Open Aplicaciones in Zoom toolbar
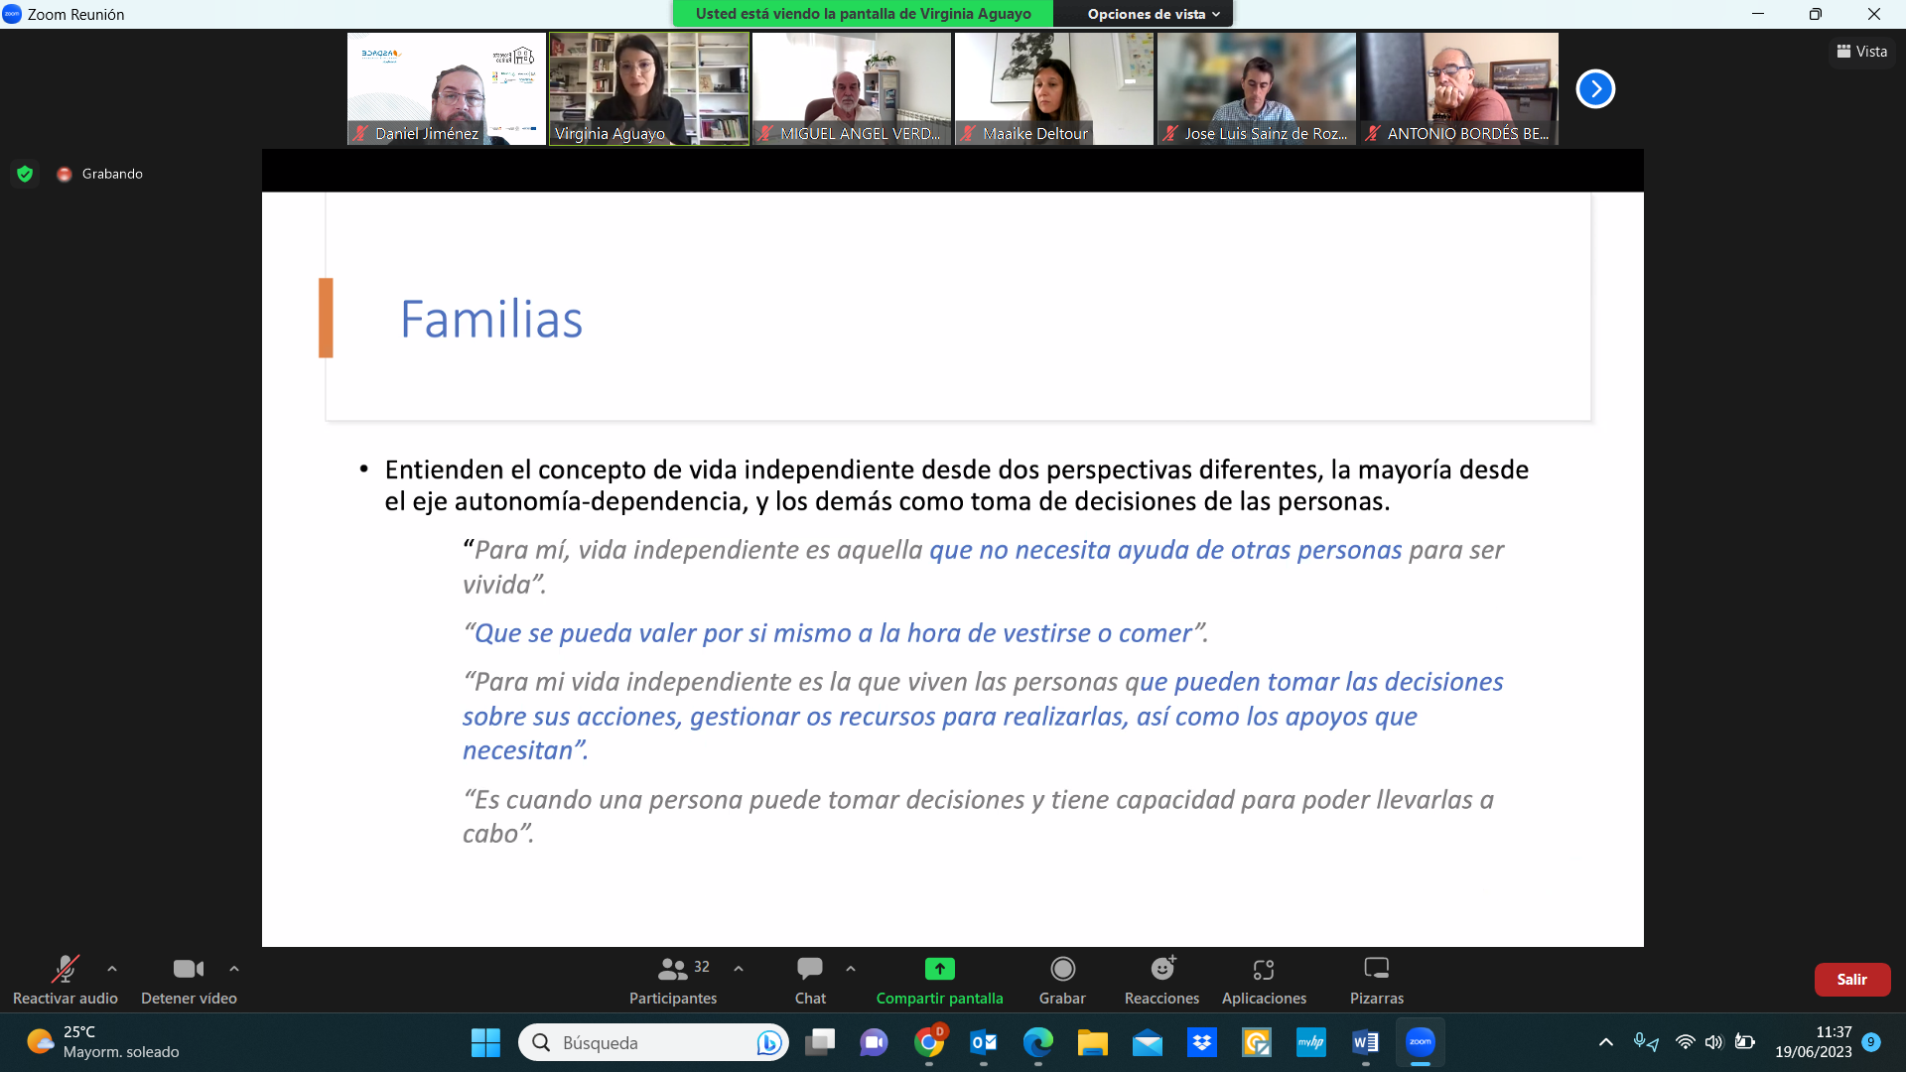The height and width of the screenshot is (1072, 1906). pos(1264,980)
